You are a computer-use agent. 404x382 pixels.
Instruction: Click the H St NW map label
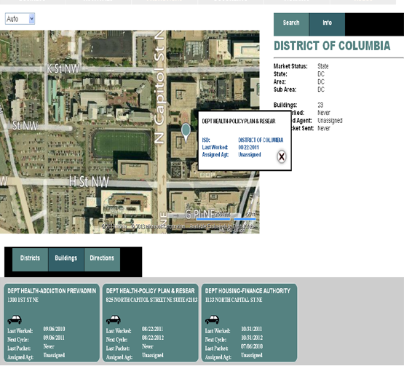89,182
